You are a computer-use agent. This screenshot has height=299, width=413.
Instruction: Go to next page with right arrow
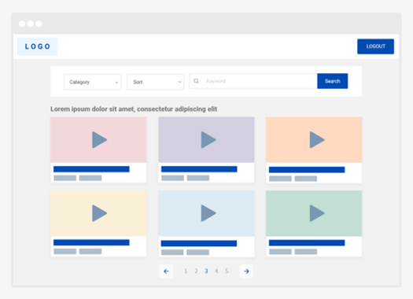tap(246, 271)
